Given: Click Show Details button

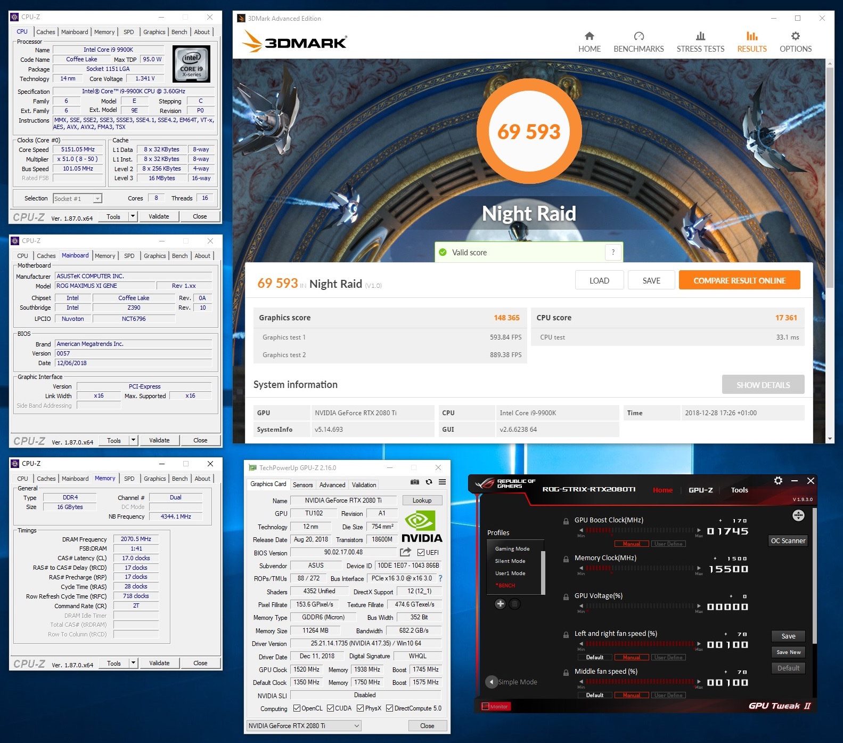Looking at the screenshot, I should (763, 385).
